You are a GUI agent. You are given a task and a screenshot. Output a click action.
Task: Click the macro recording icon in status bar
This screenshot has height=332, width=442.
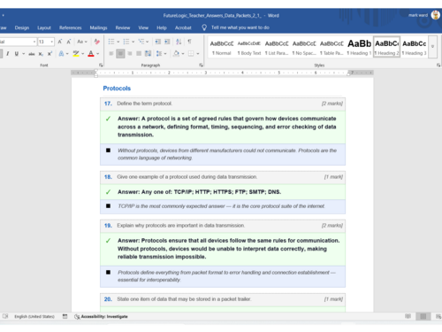(x=65, y=316)
